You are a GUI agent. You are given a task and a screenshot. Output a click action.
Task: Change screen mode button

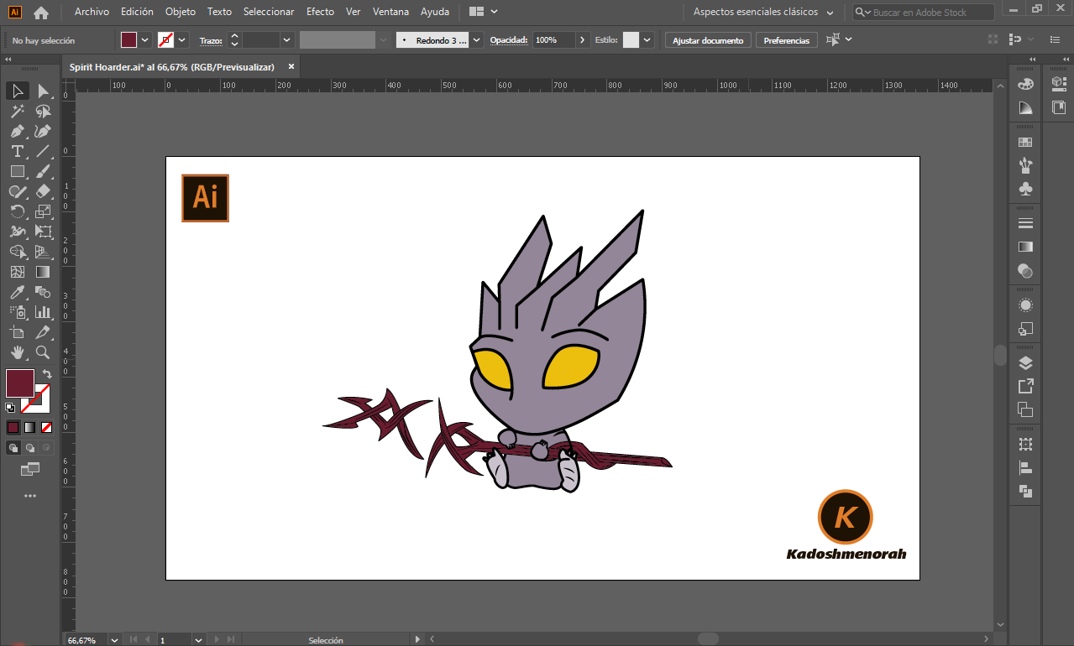click(30, 468)
